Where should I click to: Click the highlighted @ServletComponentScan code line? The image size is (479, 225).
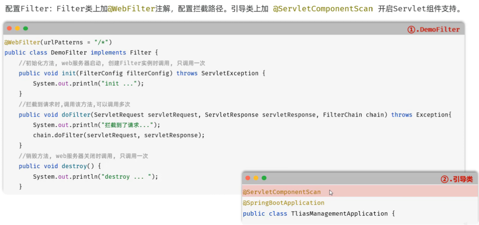[360, 191]
